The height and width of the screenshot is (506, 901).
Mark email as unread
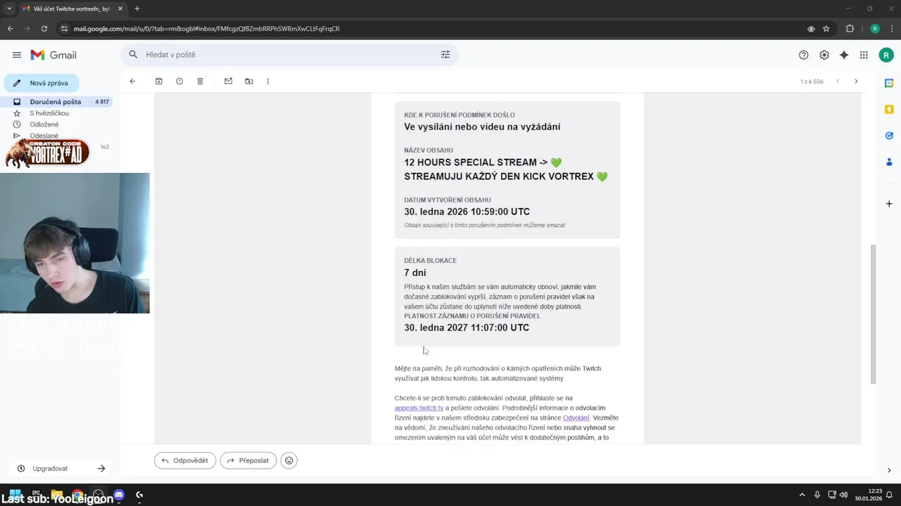(x=228, y=82)
